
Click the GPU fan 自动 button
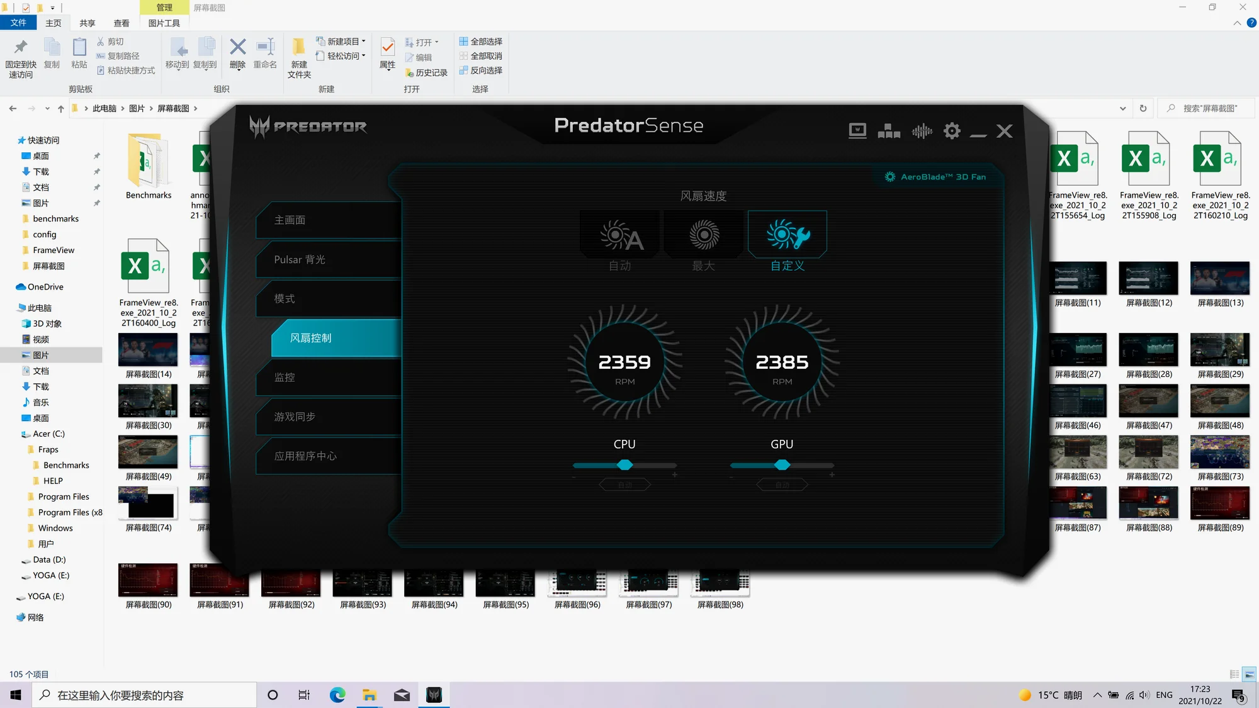tap(782, 485)
